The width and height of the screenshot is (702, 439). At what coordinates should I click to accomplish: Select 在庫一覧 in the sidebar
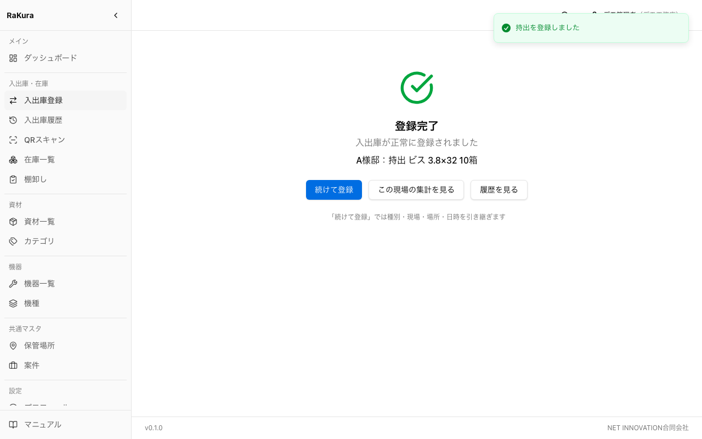pyautogui.click(x=65, y=160)
